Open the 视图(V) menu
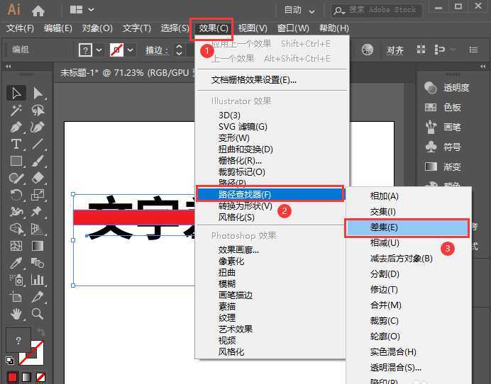Image resolution: width=491 pixels, height=384 pixels. tap(253, 28)
